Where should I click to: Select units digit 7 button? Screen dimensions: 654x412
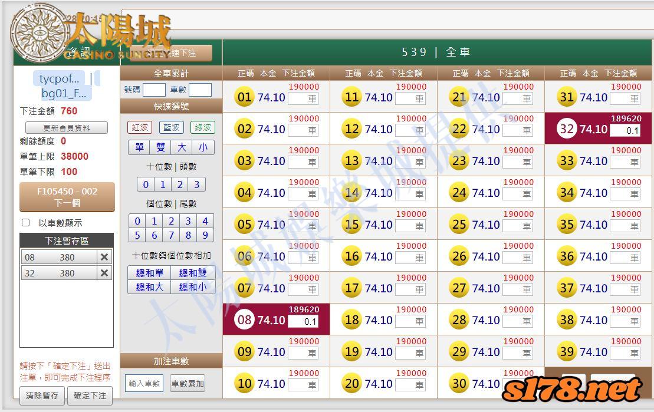[172, 235]
